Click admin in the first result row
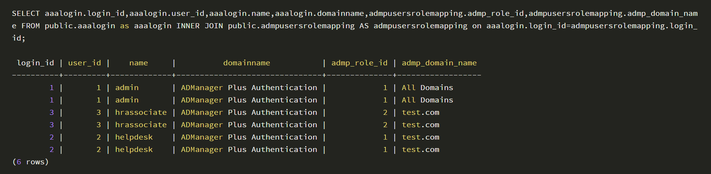This screenshot has width=711, height=174. [127, 88]
